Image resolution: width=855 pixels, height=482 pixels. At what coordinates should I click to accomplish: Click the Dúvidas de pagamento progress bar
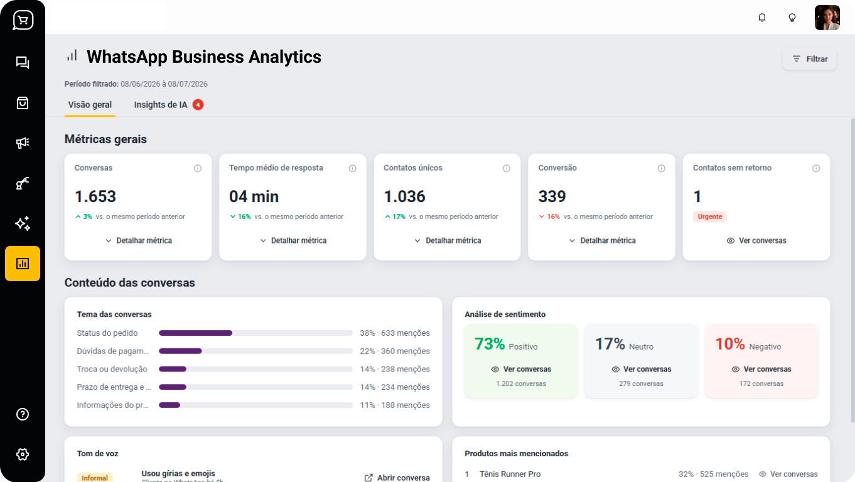[x=255, y=351]
